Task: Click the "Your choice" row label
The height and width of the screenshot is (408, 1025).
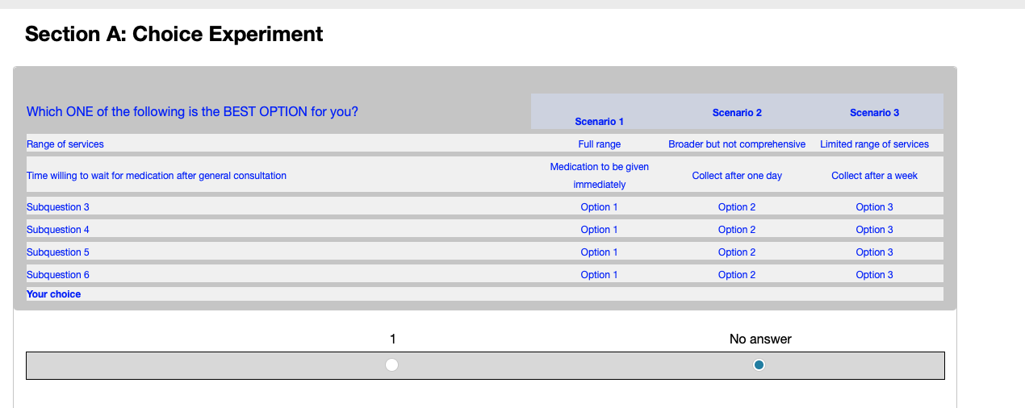Action: [x=54, y=294]
